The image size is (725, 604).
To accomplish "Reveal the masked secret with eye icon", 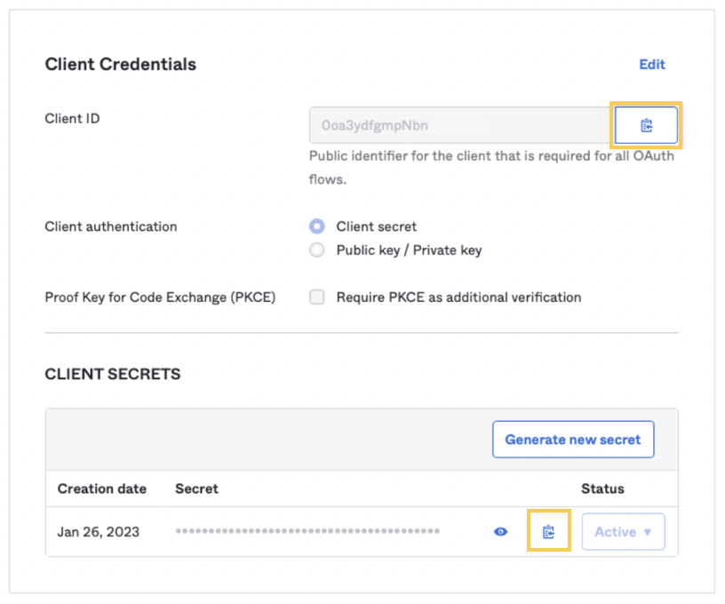I will pos(500,532).
